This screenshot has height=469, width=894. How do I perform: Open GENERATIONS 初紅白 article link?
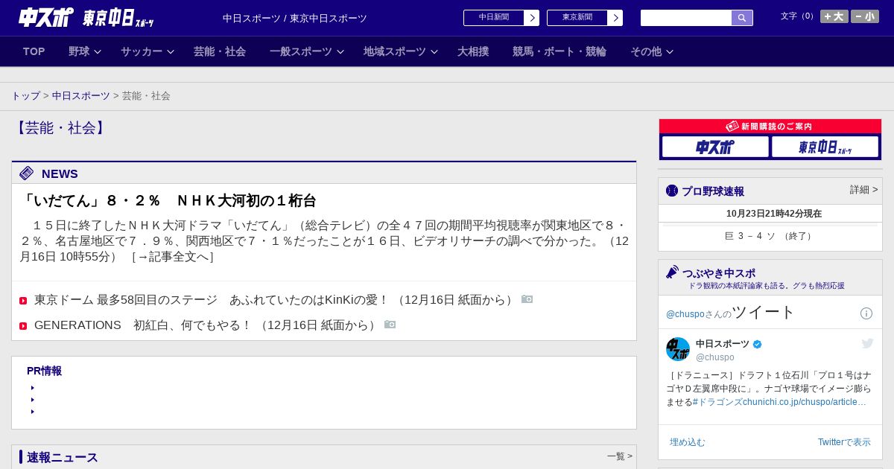(206, 325)
